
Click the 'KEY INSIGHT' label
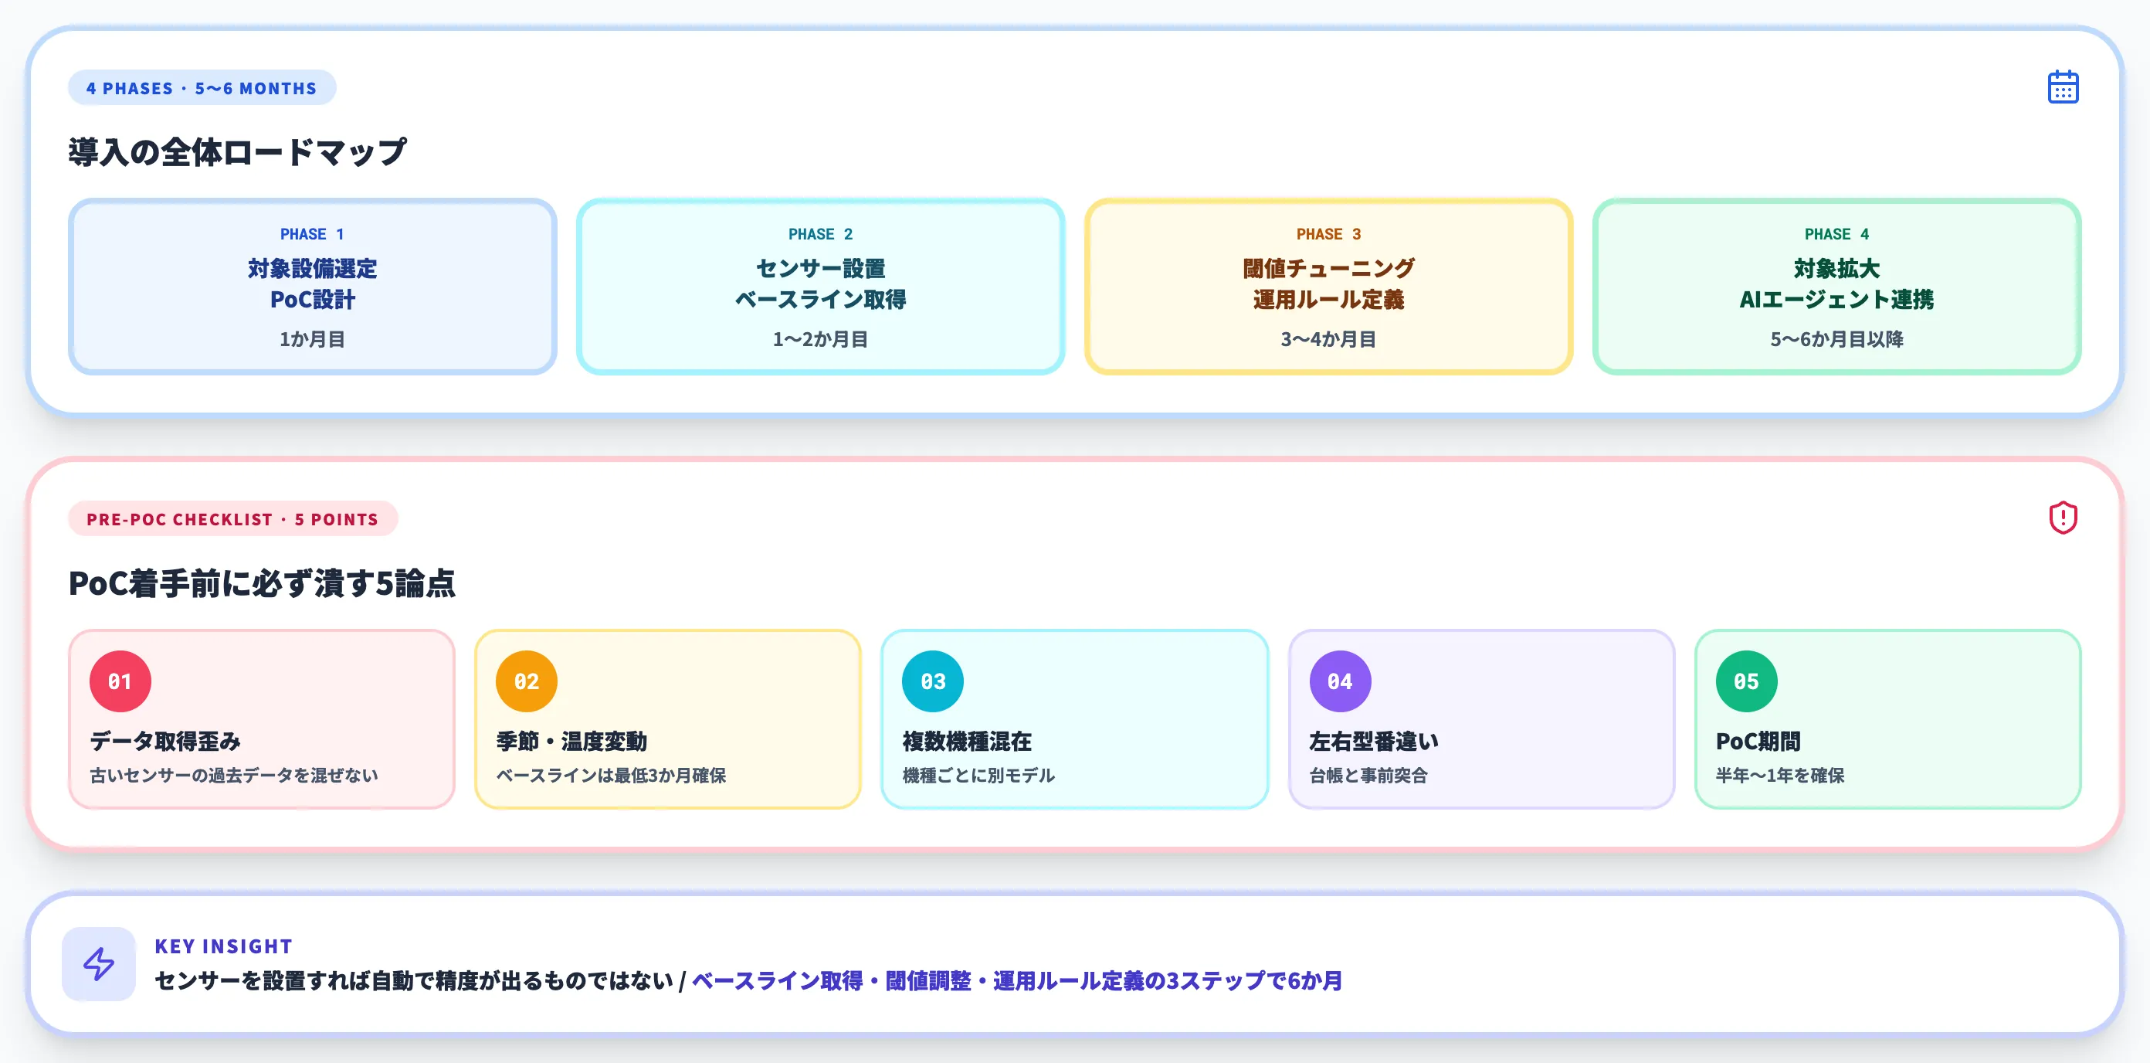tap(224, 946)
